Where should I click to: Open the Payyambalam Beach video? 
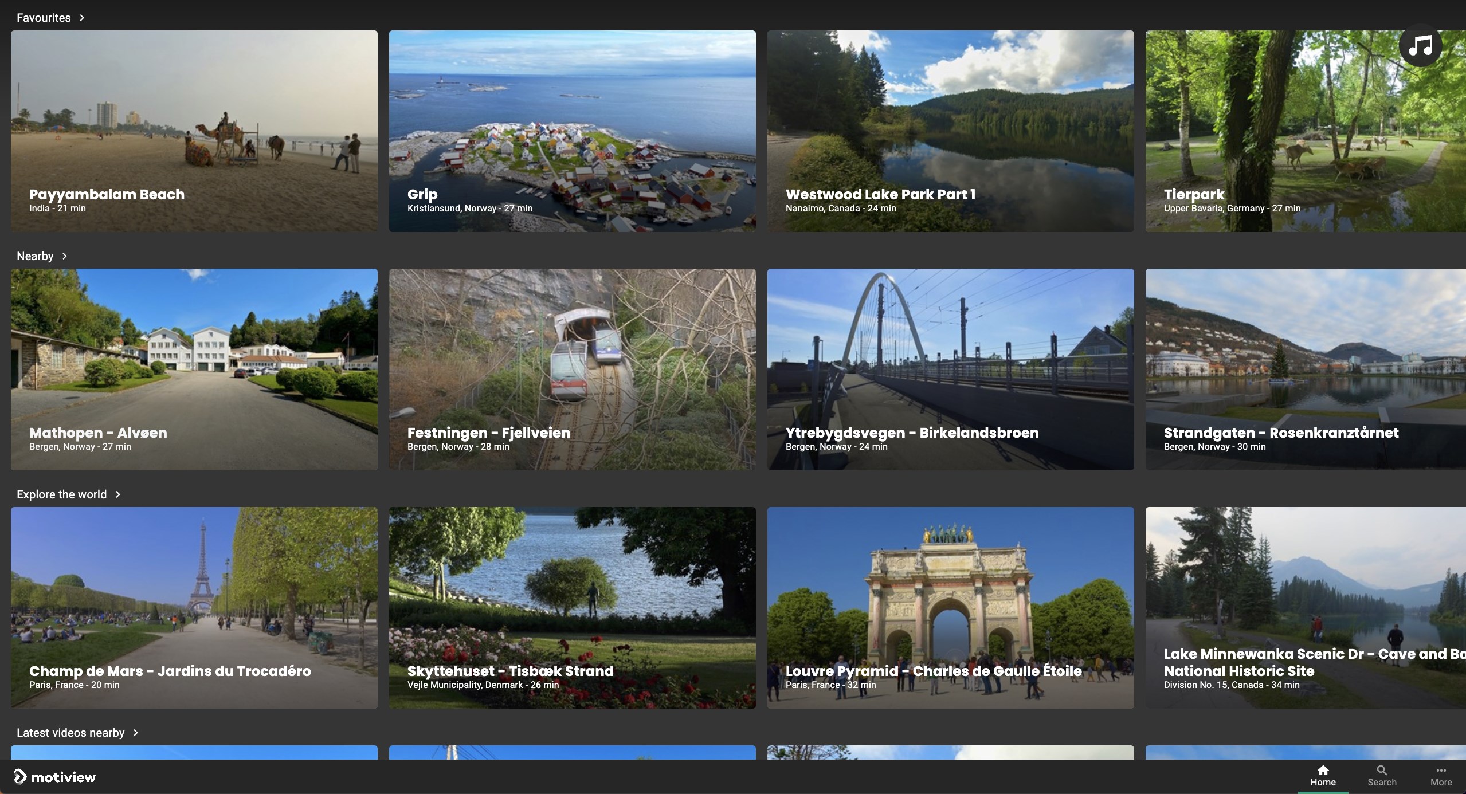coord(194,131)
